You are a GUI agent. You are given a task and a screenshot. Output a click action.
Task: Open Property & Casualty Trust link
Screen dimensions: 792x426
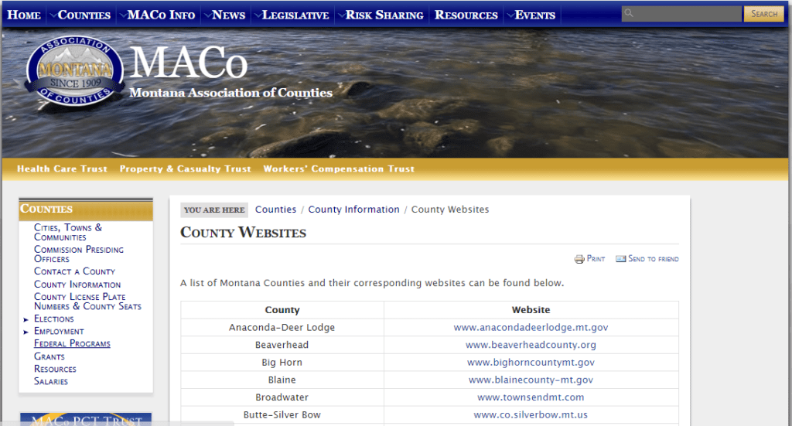(186, 169)
